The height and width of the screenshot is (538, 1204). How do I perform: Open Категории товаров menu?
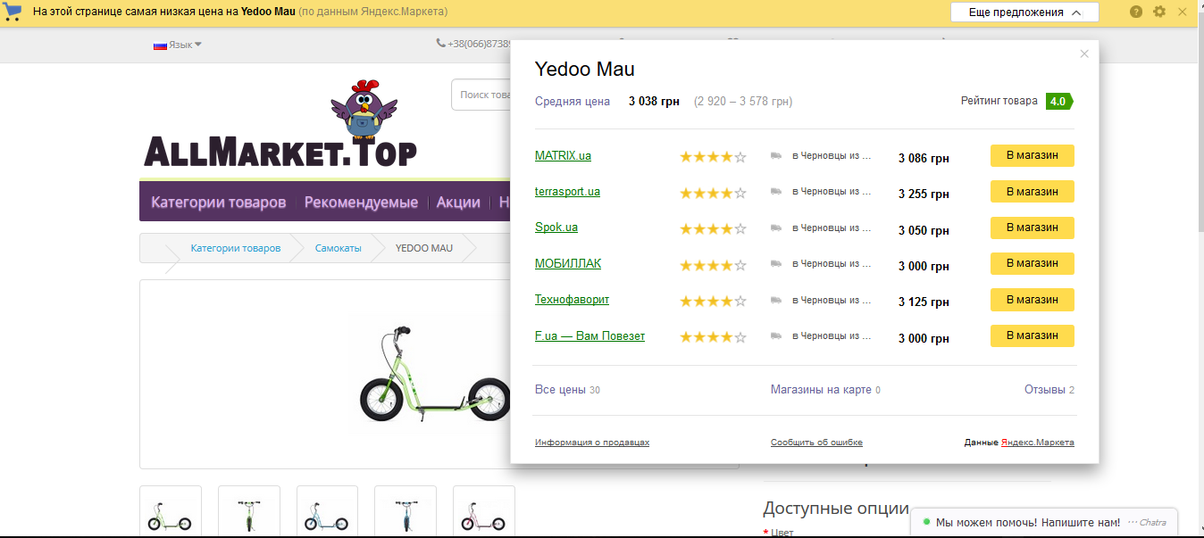[218, 203]
